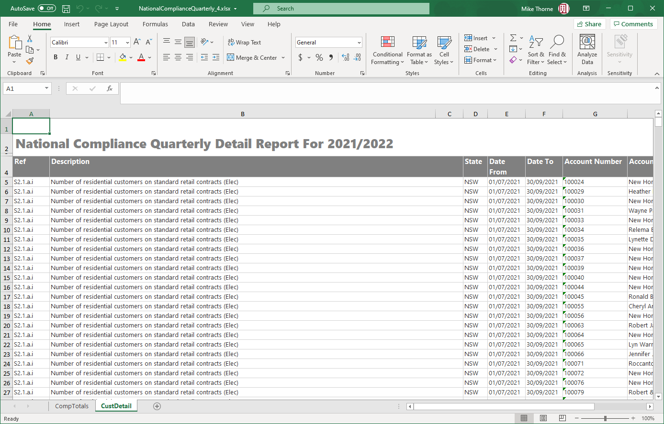The image size is (664, 424).
Task: Select the Merge & Center command
Action: [x=253, y=57]
